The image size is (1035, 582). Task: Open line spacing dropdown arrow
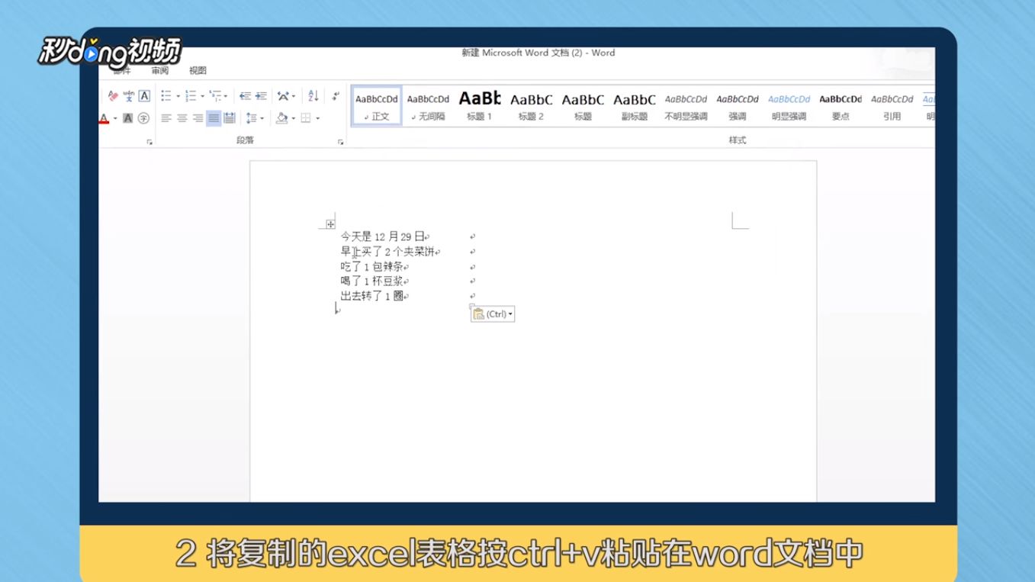pyautogui.click(x=262, y=118)
